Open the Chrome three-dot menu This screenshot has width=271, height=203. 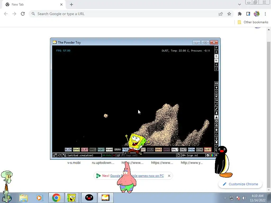tap(265, 14)
